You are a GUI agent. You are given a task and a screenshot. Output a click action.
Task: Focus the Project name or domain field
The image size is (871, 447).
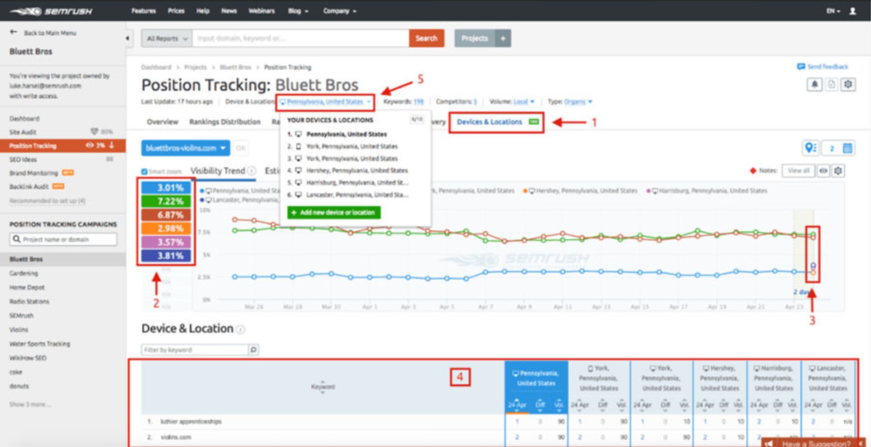click(63, 239)
